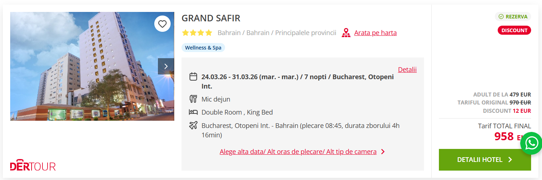Expand Alege alta data options link
The image size is (542, 180).
pos(298,152)
